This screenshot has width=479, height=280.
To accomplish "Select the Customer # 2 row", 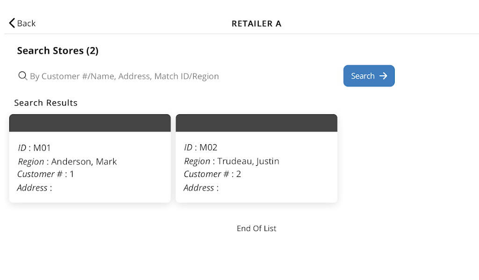I will (x=212, y=174).
